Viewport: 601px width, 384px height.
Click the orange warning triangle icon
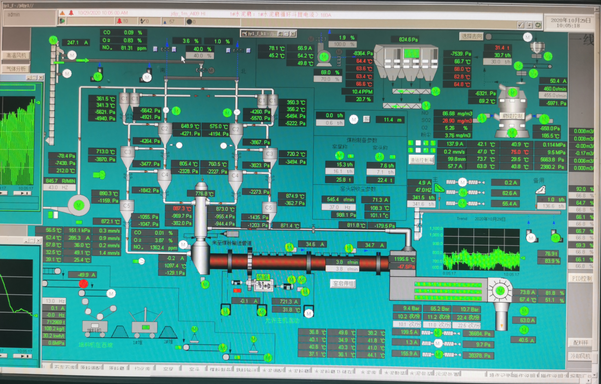pos(62,13)
